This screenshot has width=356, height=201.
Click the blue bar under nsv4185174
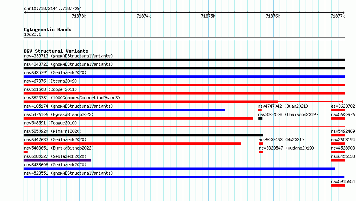tap(124, 110)
